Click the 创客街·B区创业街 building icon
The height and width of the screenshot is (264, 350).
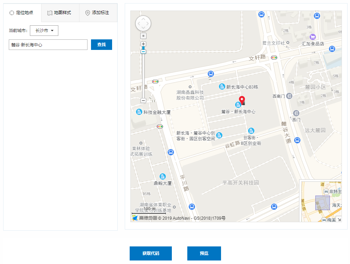coord(251,131)
